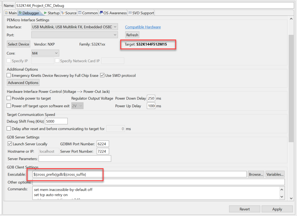Click the green arrow icon on the Startup tab
This screenshot has width=297, height=216.
[45, 13]
